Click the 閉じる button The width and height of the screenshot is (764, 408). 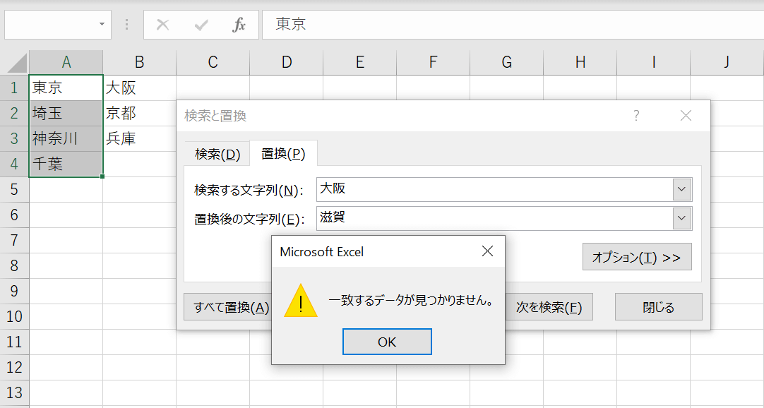[658, 307]
